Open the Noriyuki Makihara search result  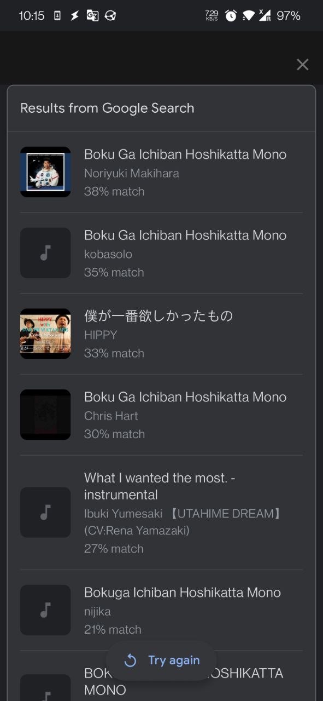[x=185, y=171]
